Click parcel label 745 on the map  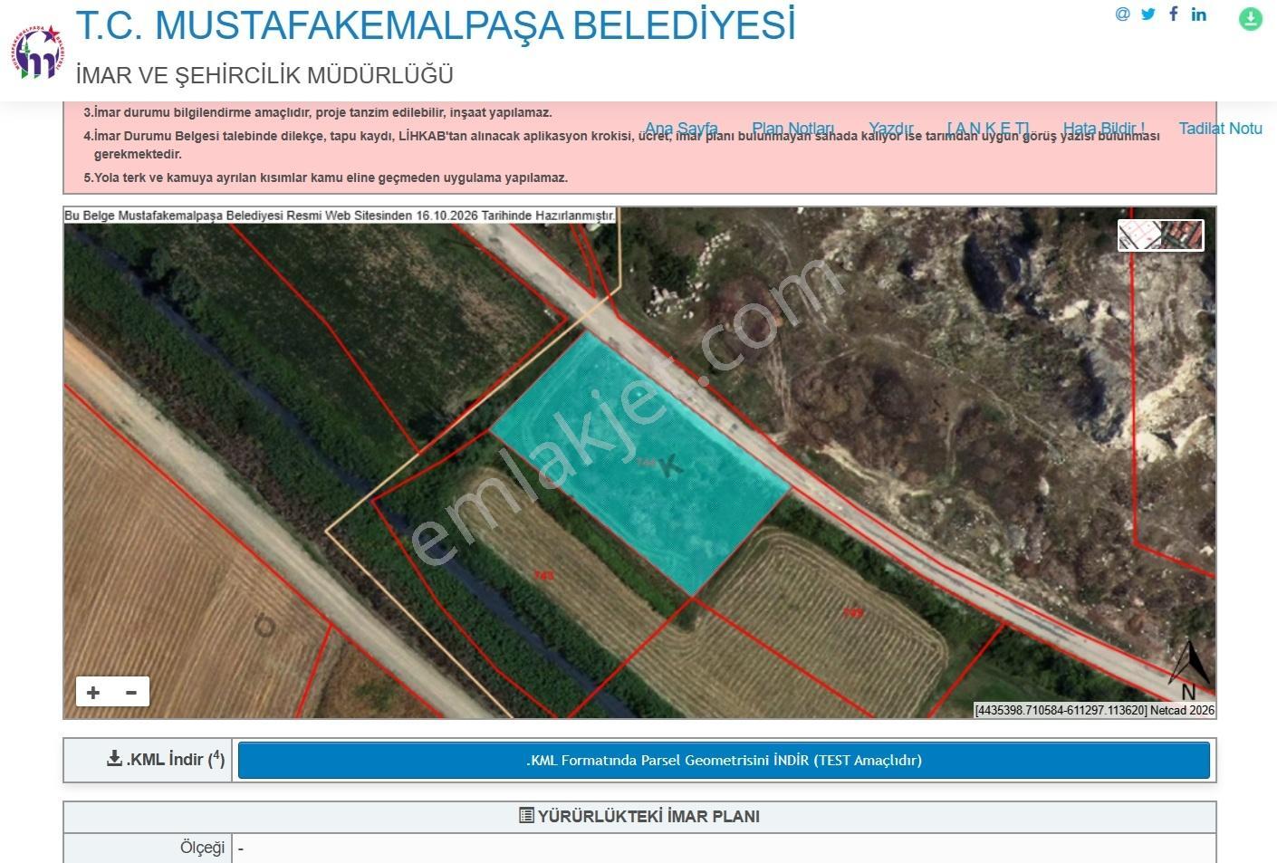click(543, 576)
